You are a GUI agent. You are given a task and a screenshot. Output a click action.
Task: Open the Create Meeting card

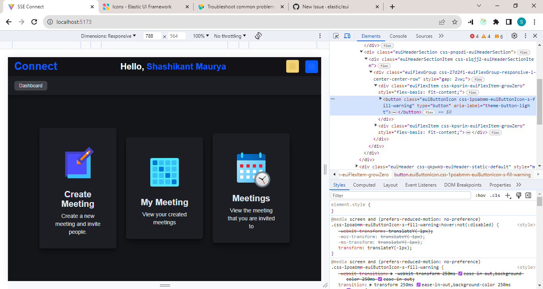[78, 188]
